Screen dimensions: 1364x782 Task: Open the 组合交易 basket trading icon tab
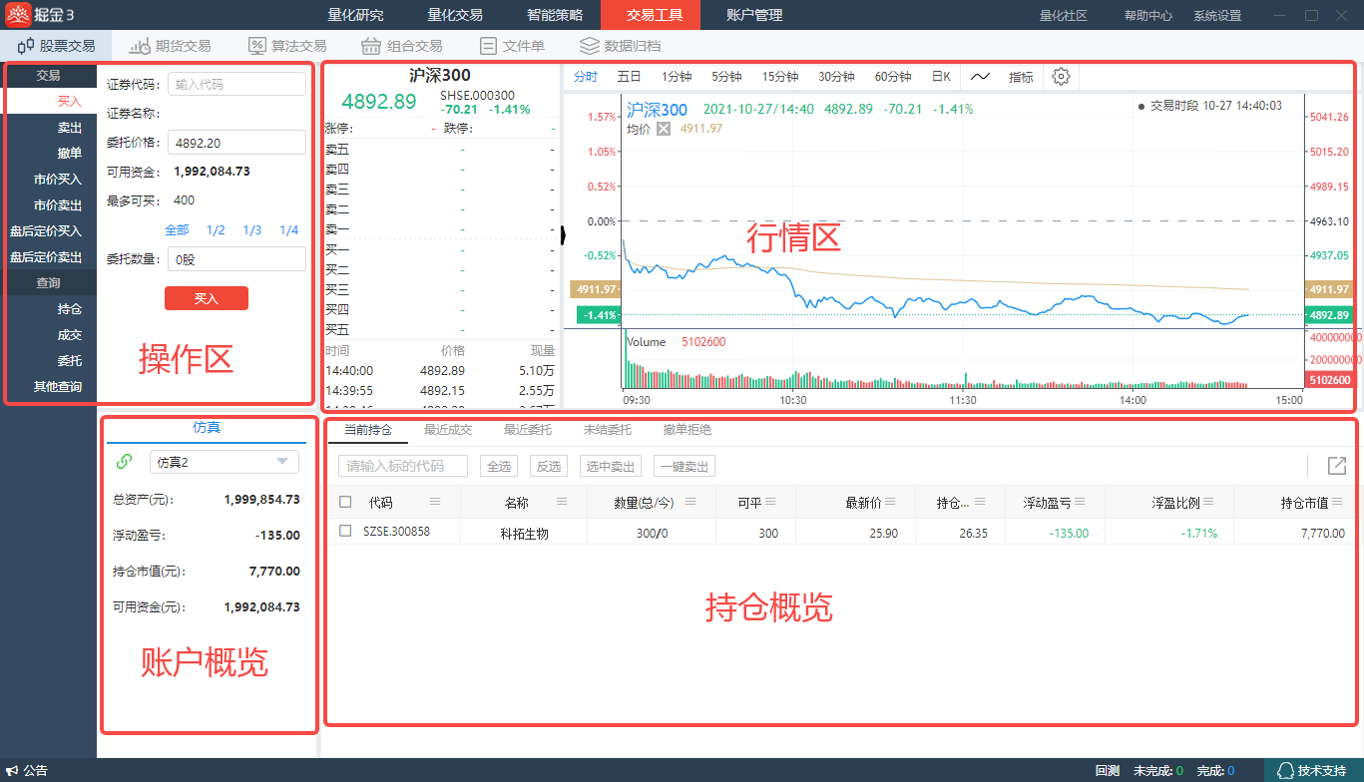coord(402,45)
